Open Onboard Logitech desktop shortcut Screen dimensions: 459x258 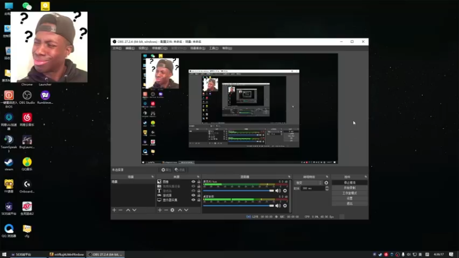coord(27,186)
